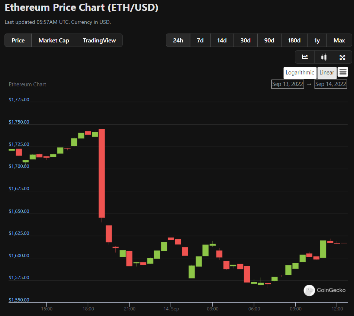Open fullscreen chart icon
This screenshot has width=354, height=316.
tap(342, 57)
